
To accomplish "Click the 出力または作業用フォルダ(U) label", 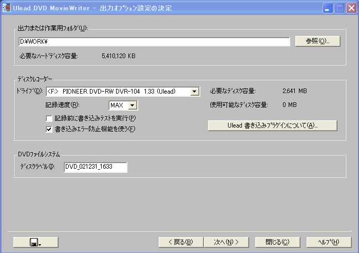I will [52, 28].
